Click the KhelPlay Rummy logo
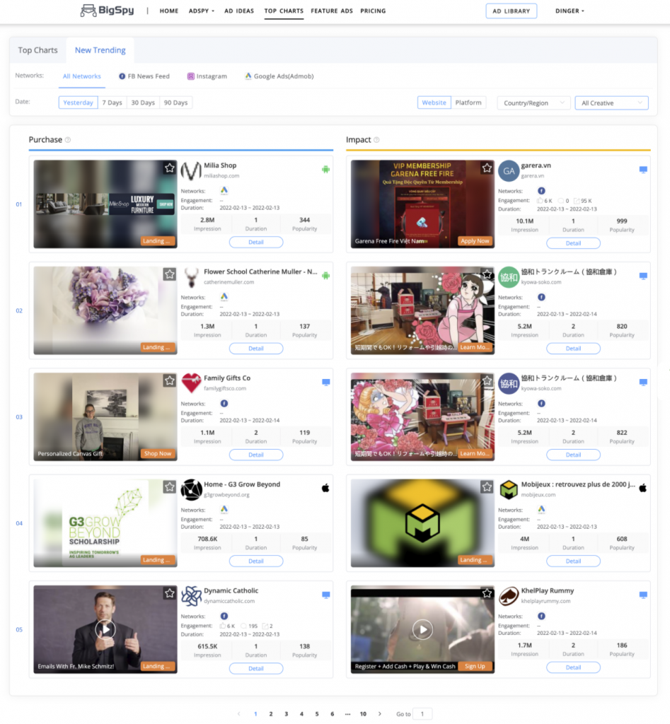 508,596
